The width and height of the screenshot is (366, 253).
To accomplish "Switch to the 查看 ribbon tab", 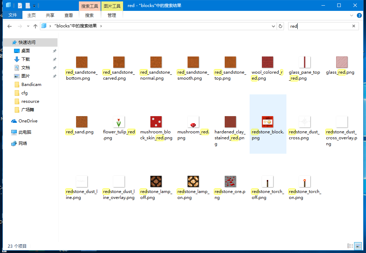I will (69, 15).
